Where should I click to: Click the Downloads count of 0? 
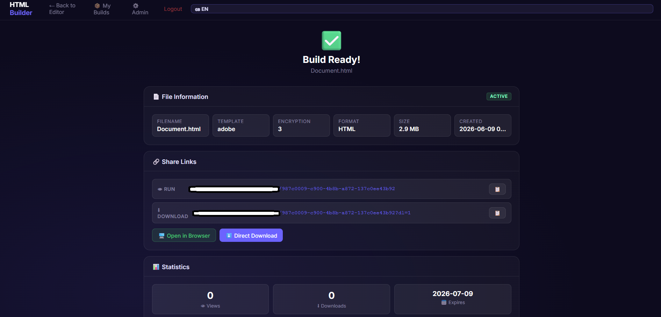click(331, 295)
